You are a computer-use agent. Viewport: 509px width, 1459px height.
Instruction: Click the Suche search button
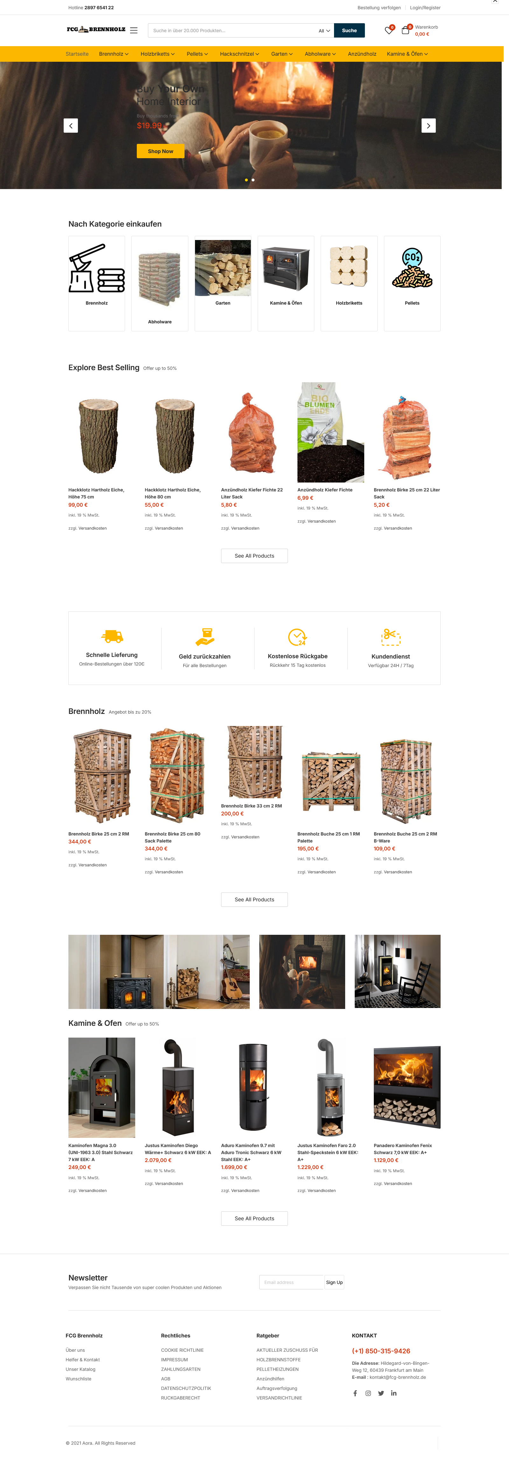tap(349, 31)
